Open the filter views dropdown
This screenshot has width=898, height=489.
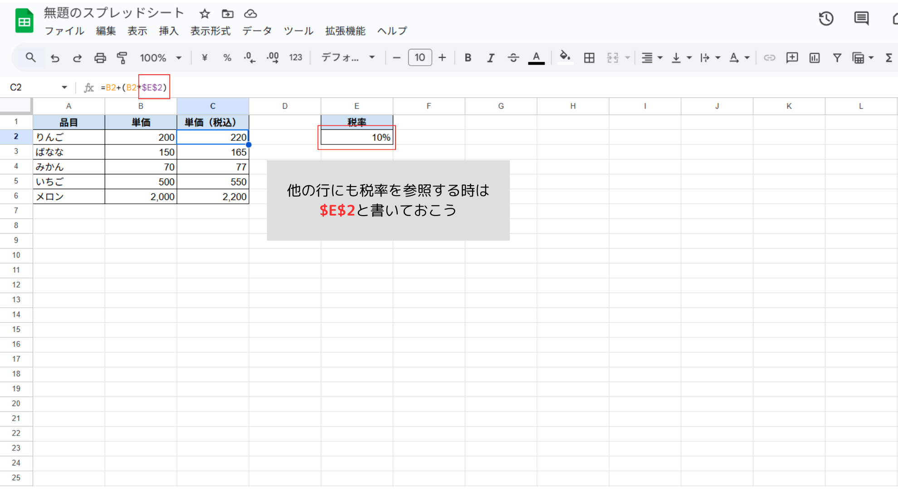(x=863, y=58)
